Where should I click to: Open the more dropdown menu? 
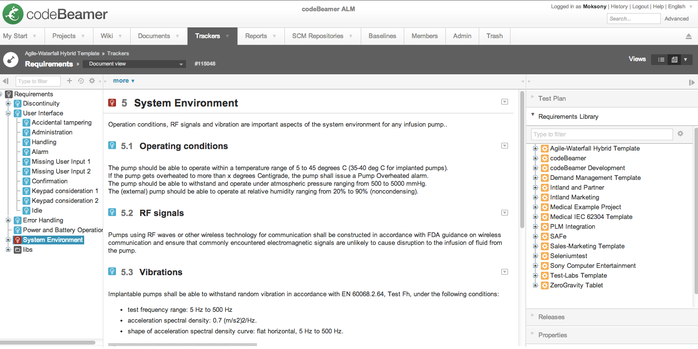(x=124, y=81)
